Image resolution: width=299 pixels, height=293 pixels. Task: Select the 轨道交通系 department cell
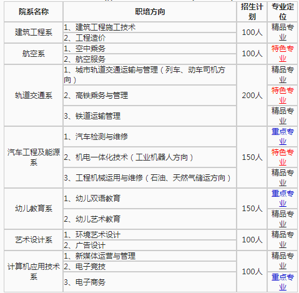coord(34,96)
